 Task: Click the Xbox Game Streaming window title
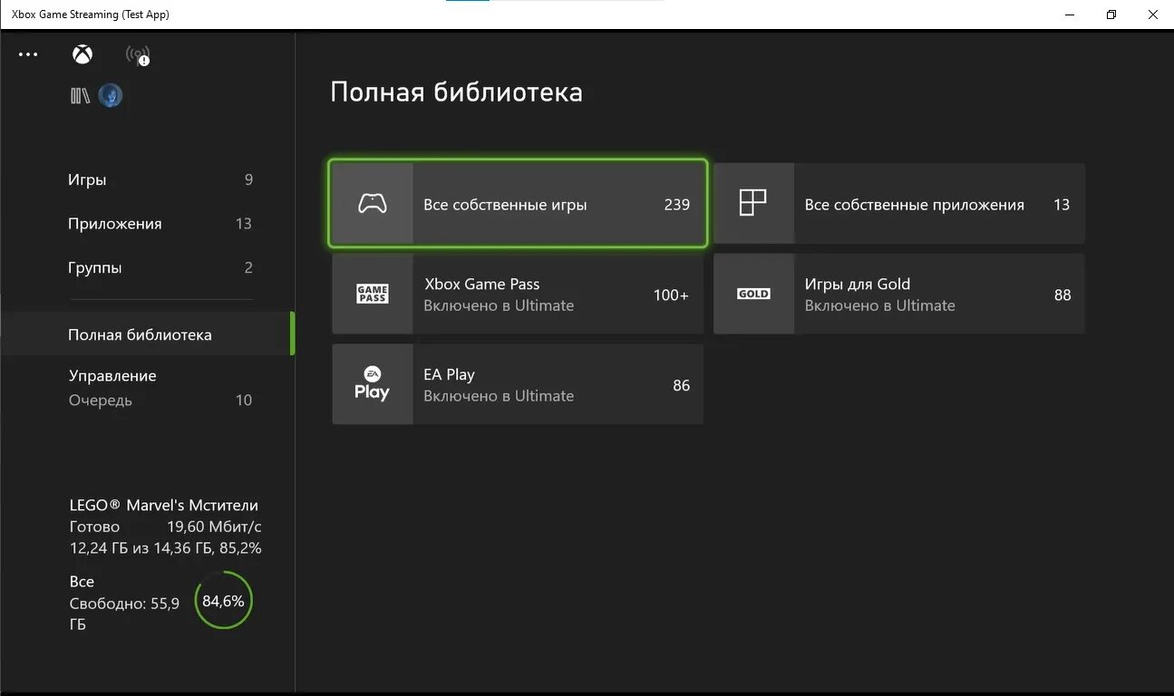[90, 14]
